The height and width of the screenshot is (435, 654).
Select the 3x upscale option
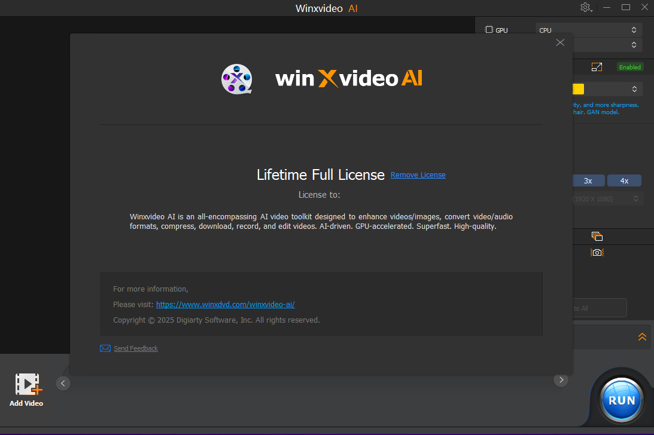[x=588, y=181]
